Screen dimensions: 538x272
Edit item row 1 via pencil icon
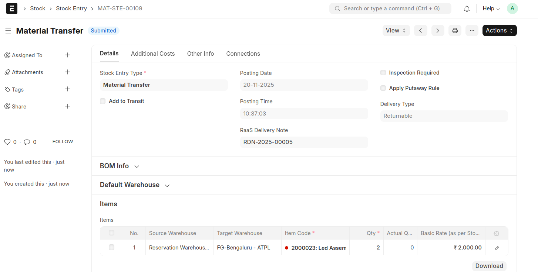click(x=496, y=248)
